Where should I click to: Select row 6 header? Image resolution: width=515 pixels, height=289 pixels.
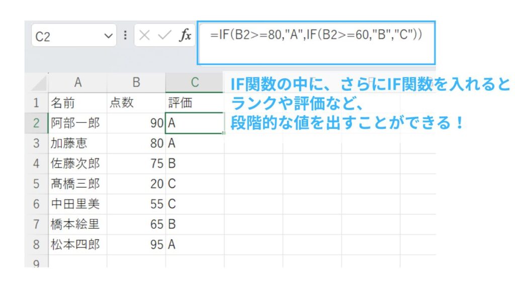coord(36,204)
